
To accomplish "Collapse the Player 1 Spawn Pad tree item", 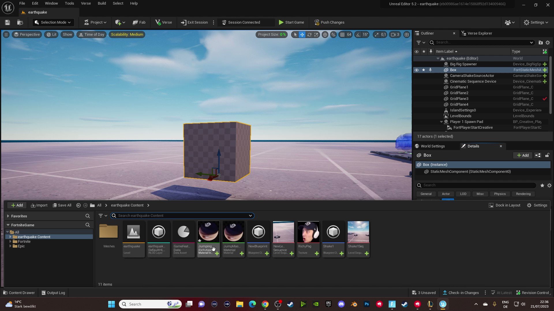I will (x=441, y=122).
